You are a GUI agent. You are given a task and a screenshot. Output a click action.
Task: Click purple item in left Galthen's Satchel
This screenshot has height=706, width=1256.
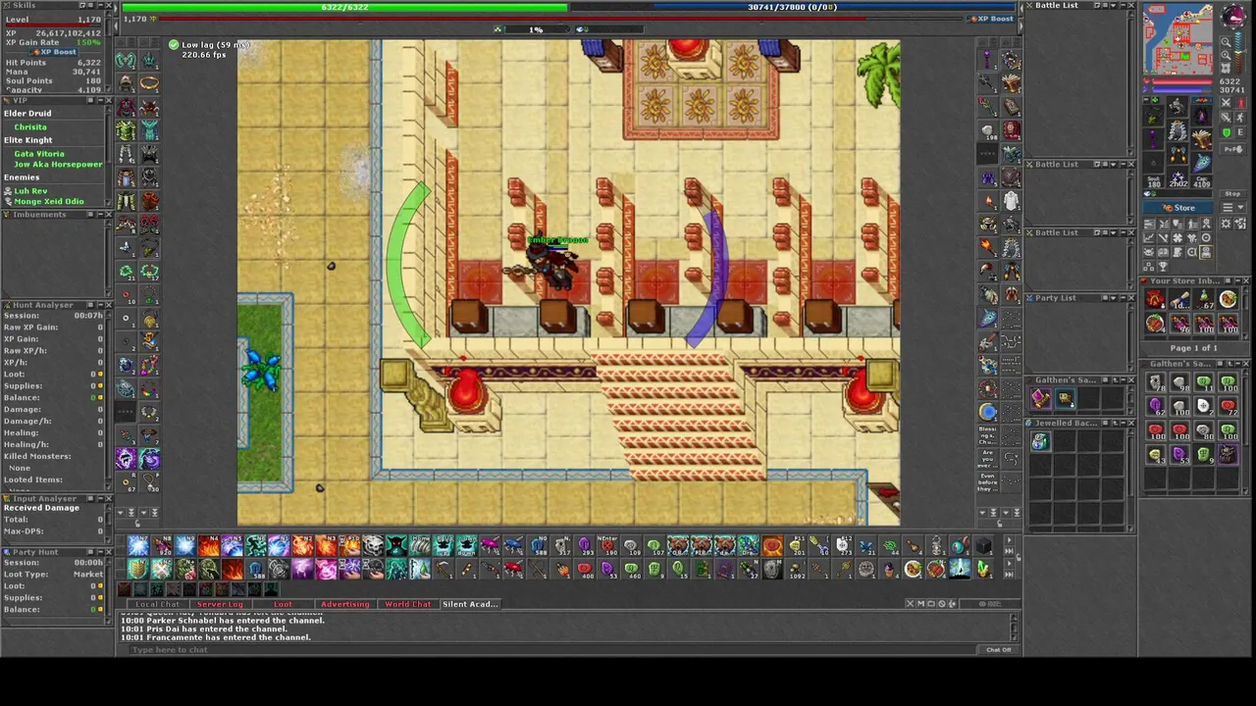(1039, 398)
